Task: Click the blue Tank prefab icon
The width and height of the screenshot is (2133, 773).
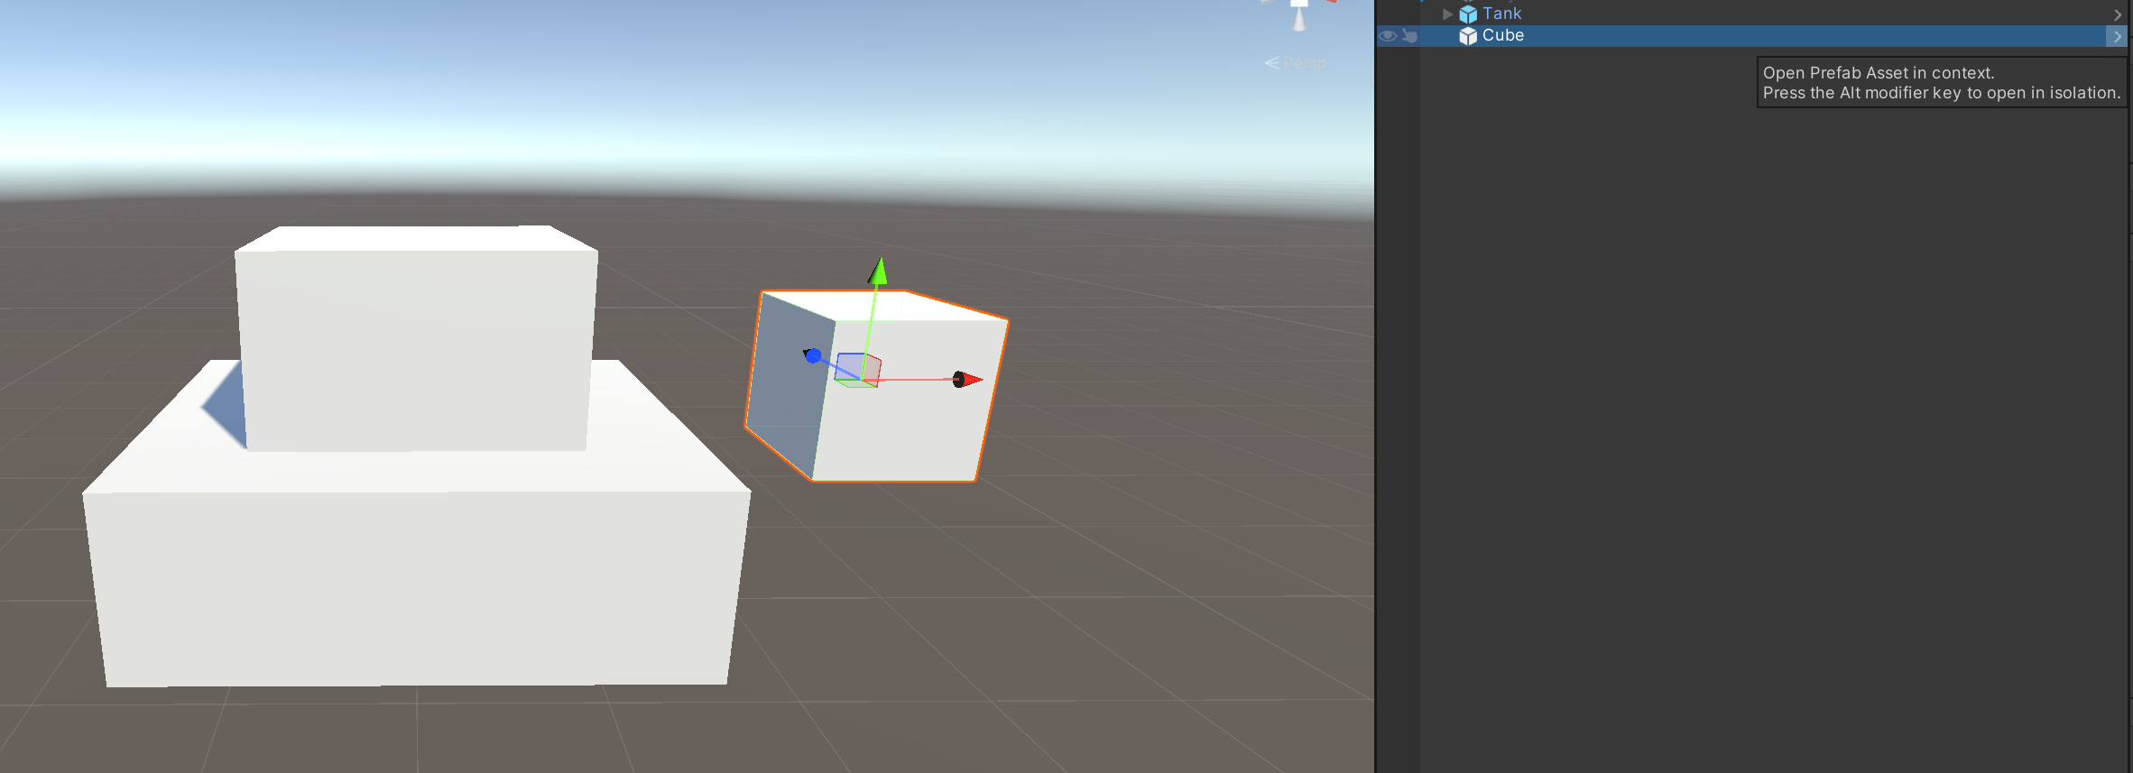Action: pyautogui.click(x=1468, y=14)
